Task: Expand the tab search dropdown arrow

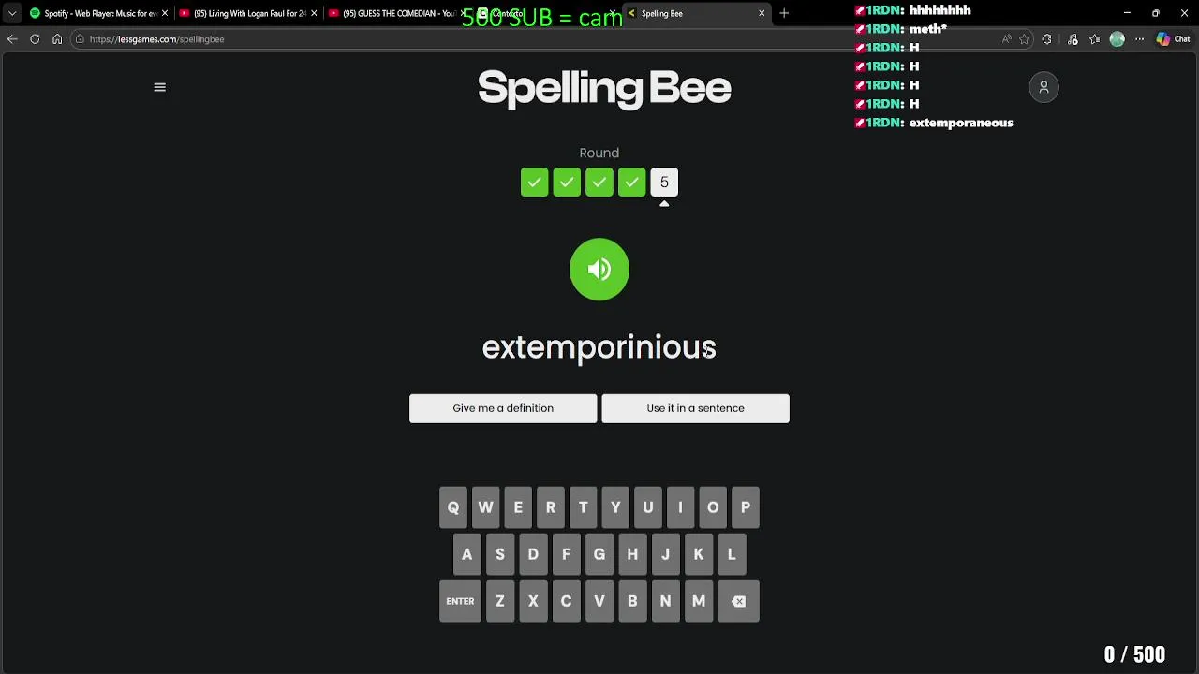Action: (x=12, y=13)
